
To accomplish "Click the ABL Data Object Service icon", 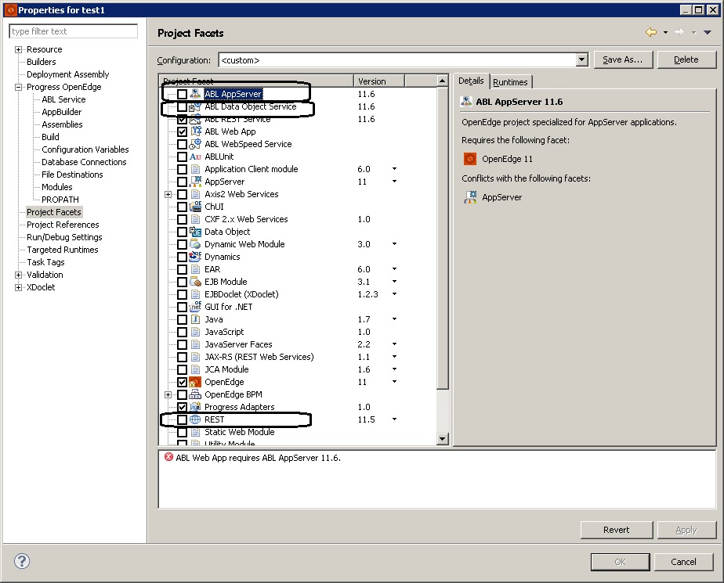I will click(x=195, y=106).
